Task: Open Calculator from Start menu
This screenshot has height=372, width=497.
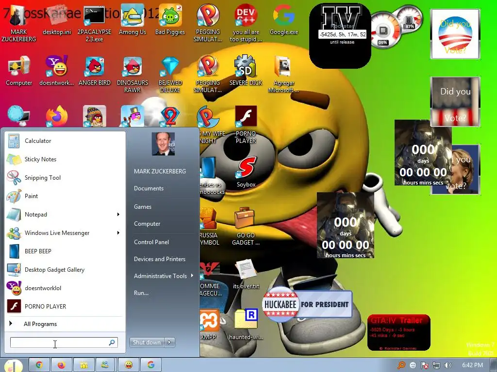Action: [x=65, y=141]
